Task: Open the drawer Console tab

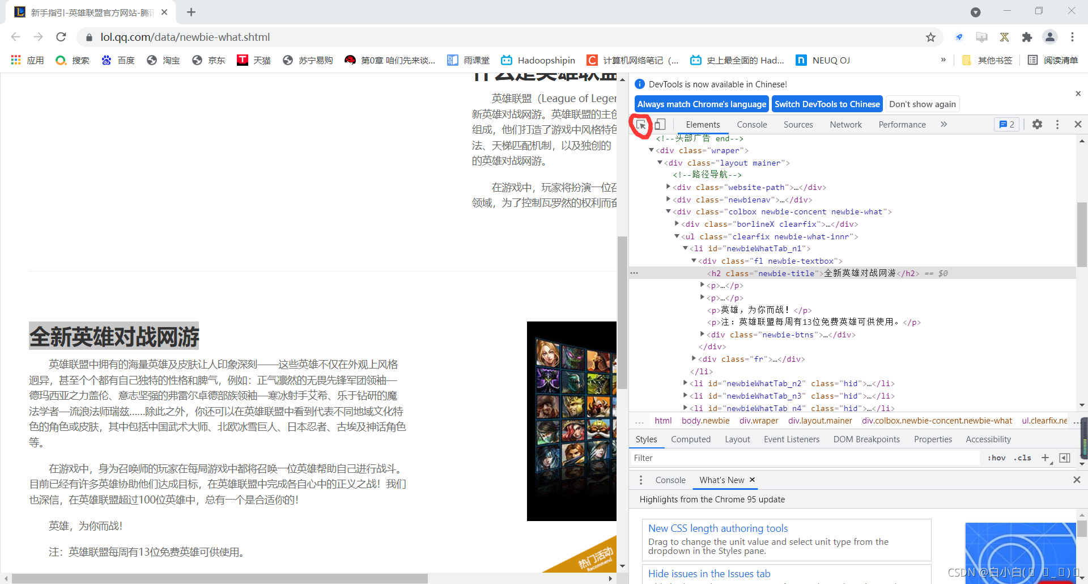Action: 670,480
